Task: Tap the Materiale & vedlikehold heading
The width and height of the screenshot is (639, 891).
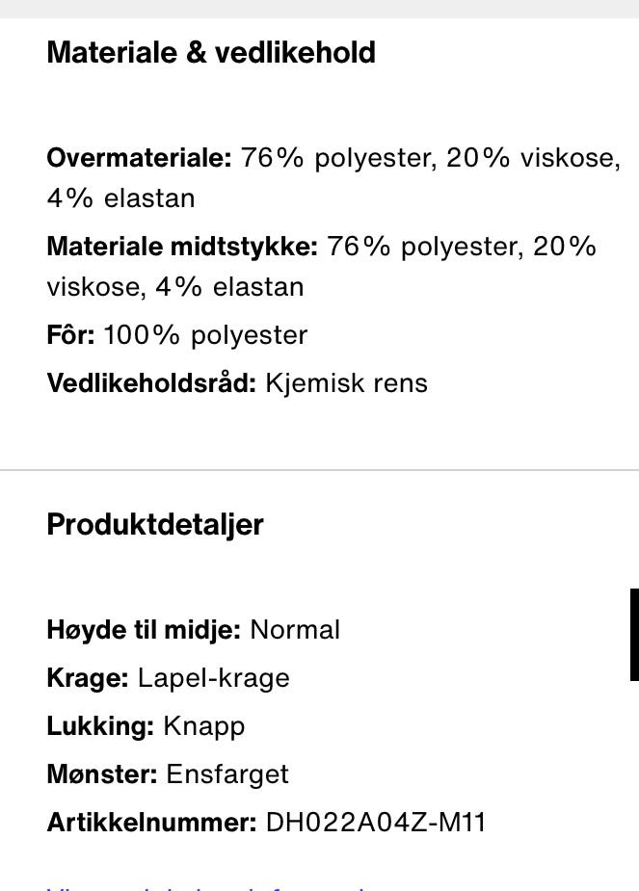Action: pos(211,52)
